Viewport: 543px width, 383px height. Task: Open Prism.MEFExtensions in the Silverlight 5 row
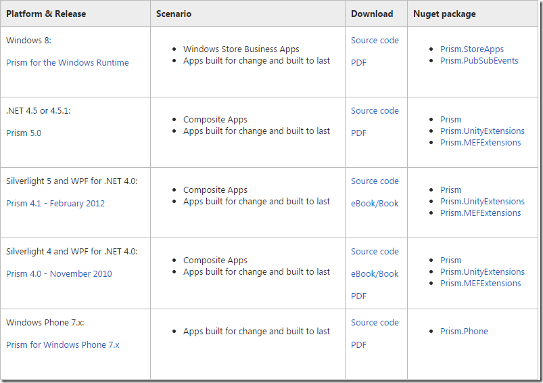480,213
